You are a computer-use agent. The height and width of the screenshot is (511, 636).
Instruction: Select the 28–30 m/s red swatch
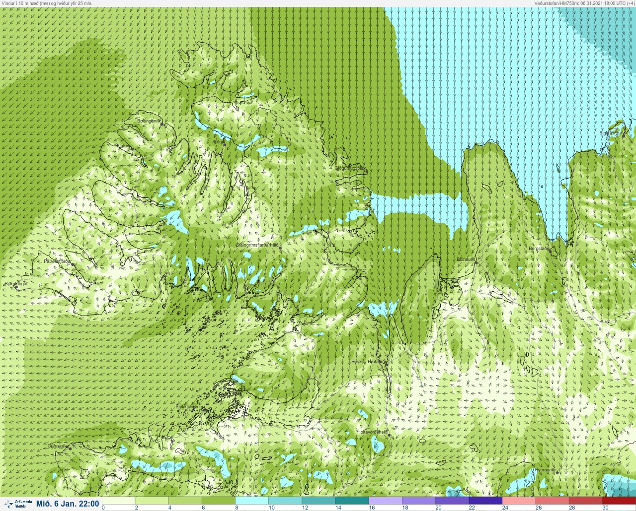click(x=585, y=501)
